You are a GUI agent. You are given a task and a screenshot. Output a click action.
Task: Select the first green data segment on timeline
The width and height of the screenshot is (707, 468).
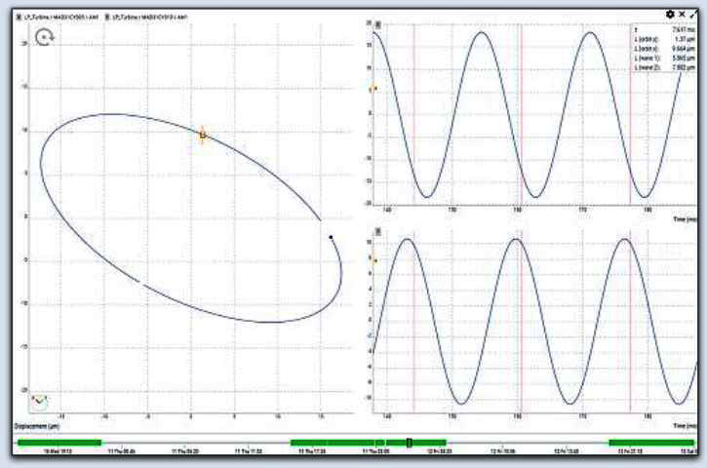tap(59, 443)
